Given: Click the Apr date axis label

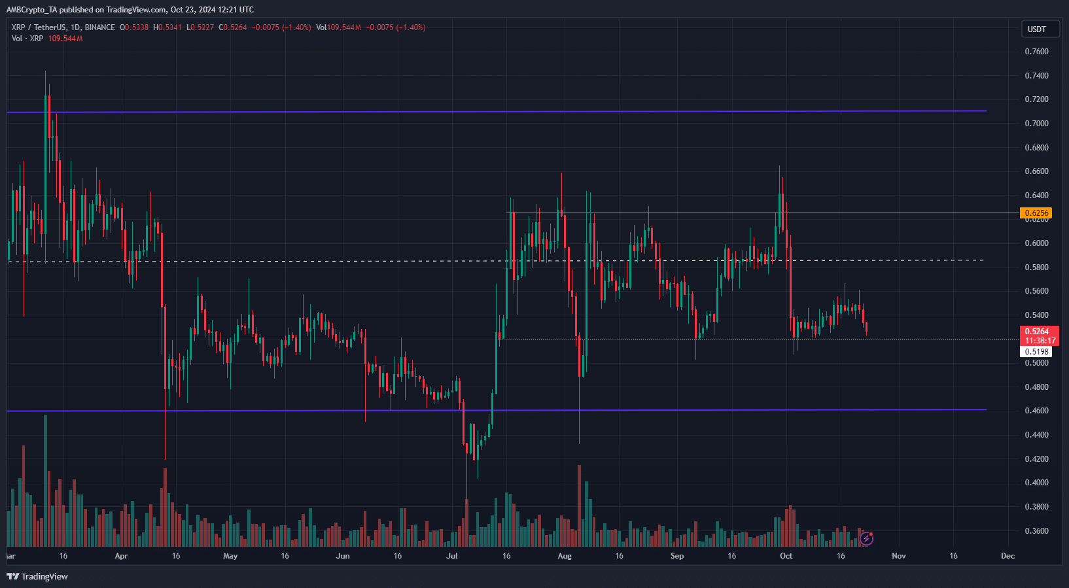Looking at the screenshot, I should click(121, 556).
